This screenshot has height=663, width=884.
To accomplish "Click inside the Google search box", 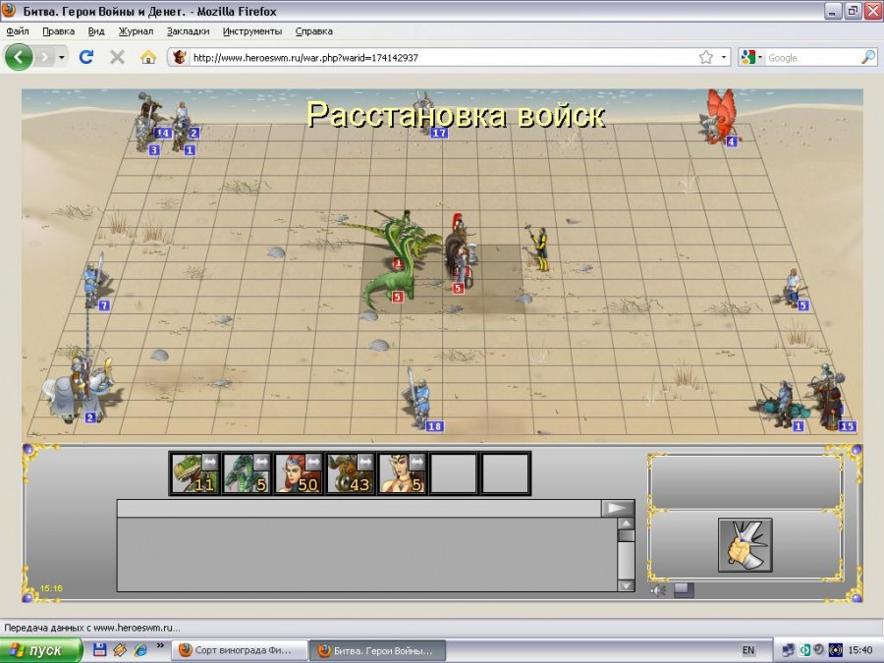I will click(813, 58).
